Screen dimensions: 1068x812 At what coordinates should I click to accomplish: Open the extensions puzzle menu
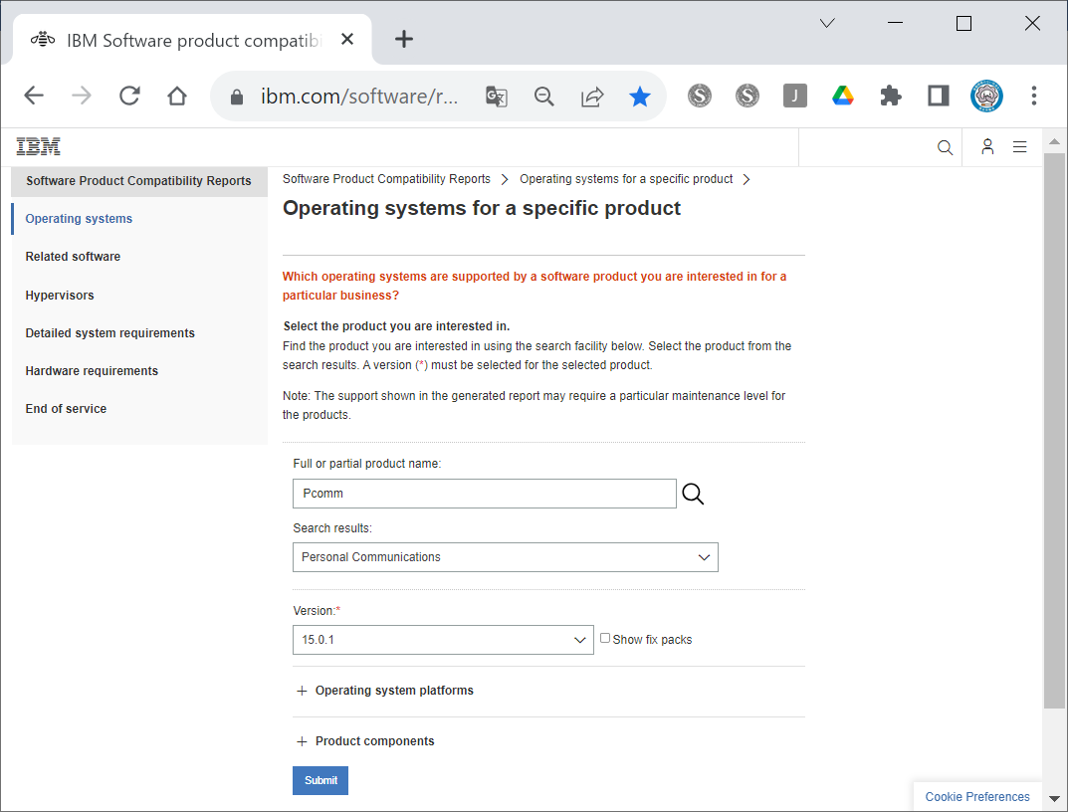coord(891,96)
